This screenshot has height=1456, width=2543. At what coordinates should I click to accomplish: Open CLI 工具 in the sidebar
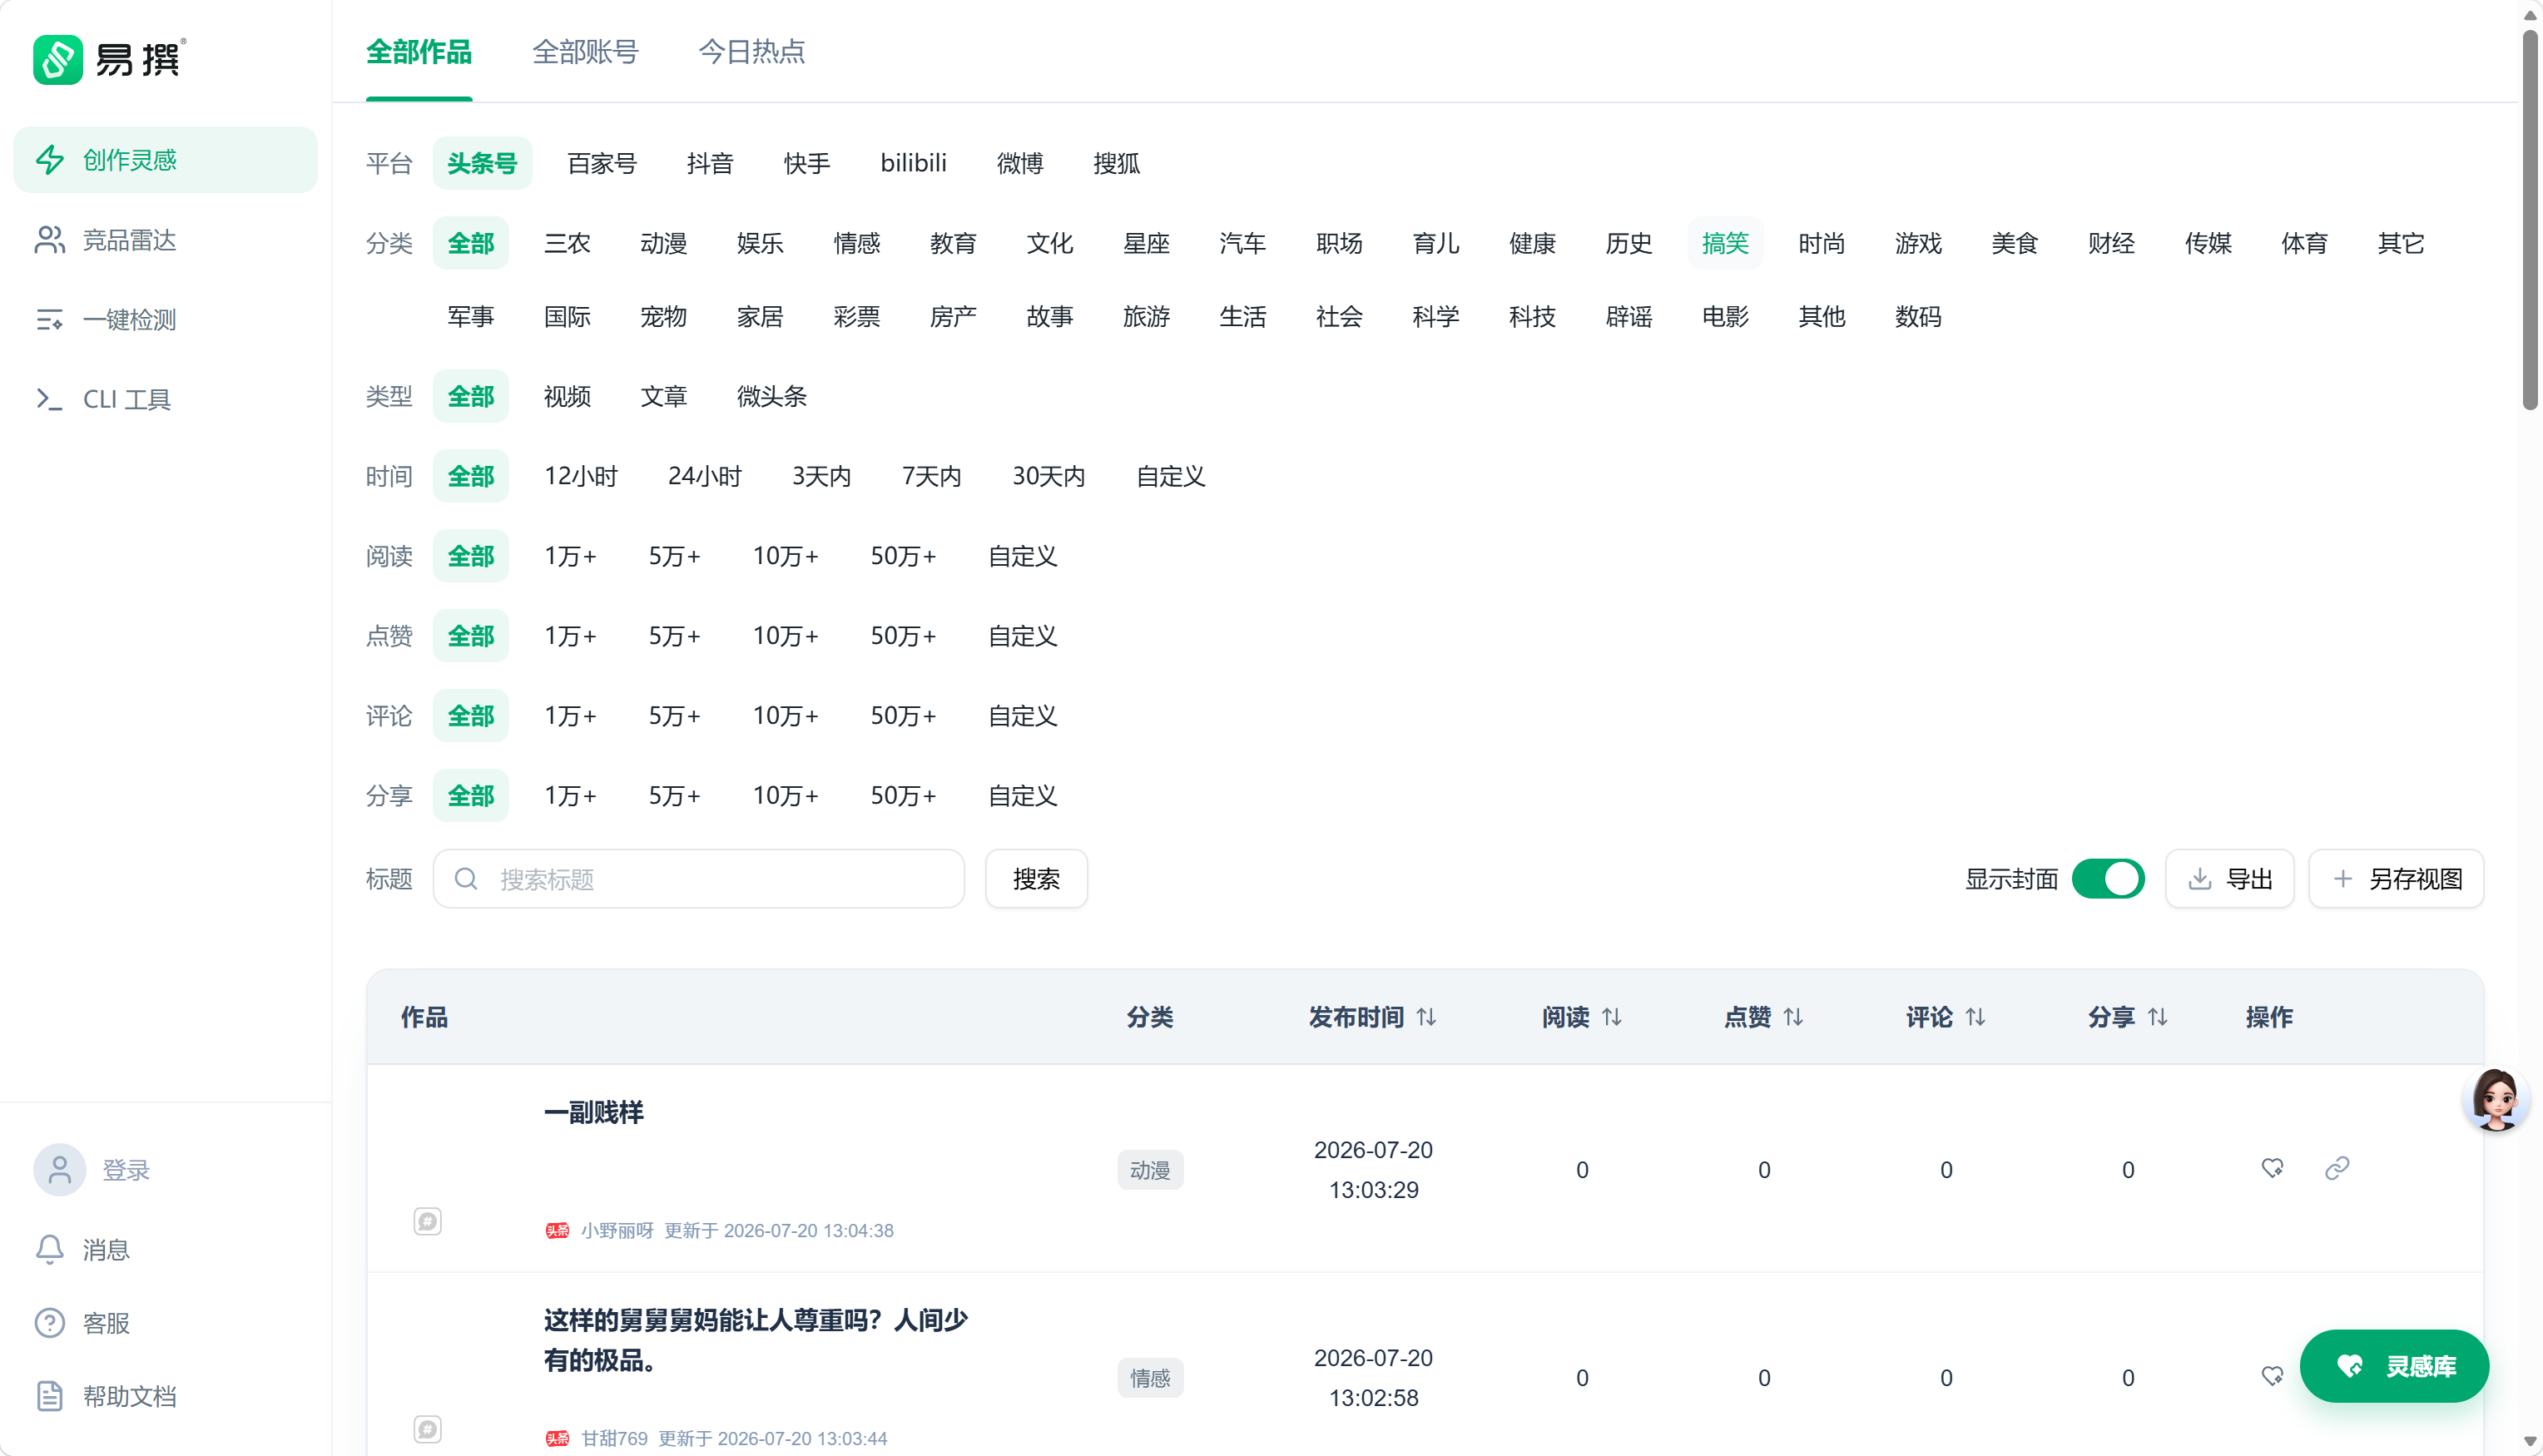click(165, 399)
